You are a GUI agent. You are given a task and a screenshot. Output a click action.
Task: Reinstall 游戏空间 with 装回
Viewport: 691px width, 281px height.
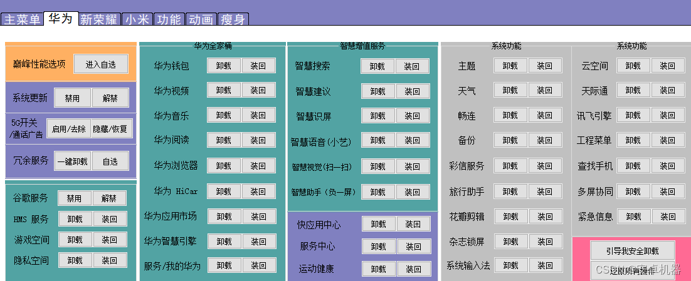pos(110,240)
